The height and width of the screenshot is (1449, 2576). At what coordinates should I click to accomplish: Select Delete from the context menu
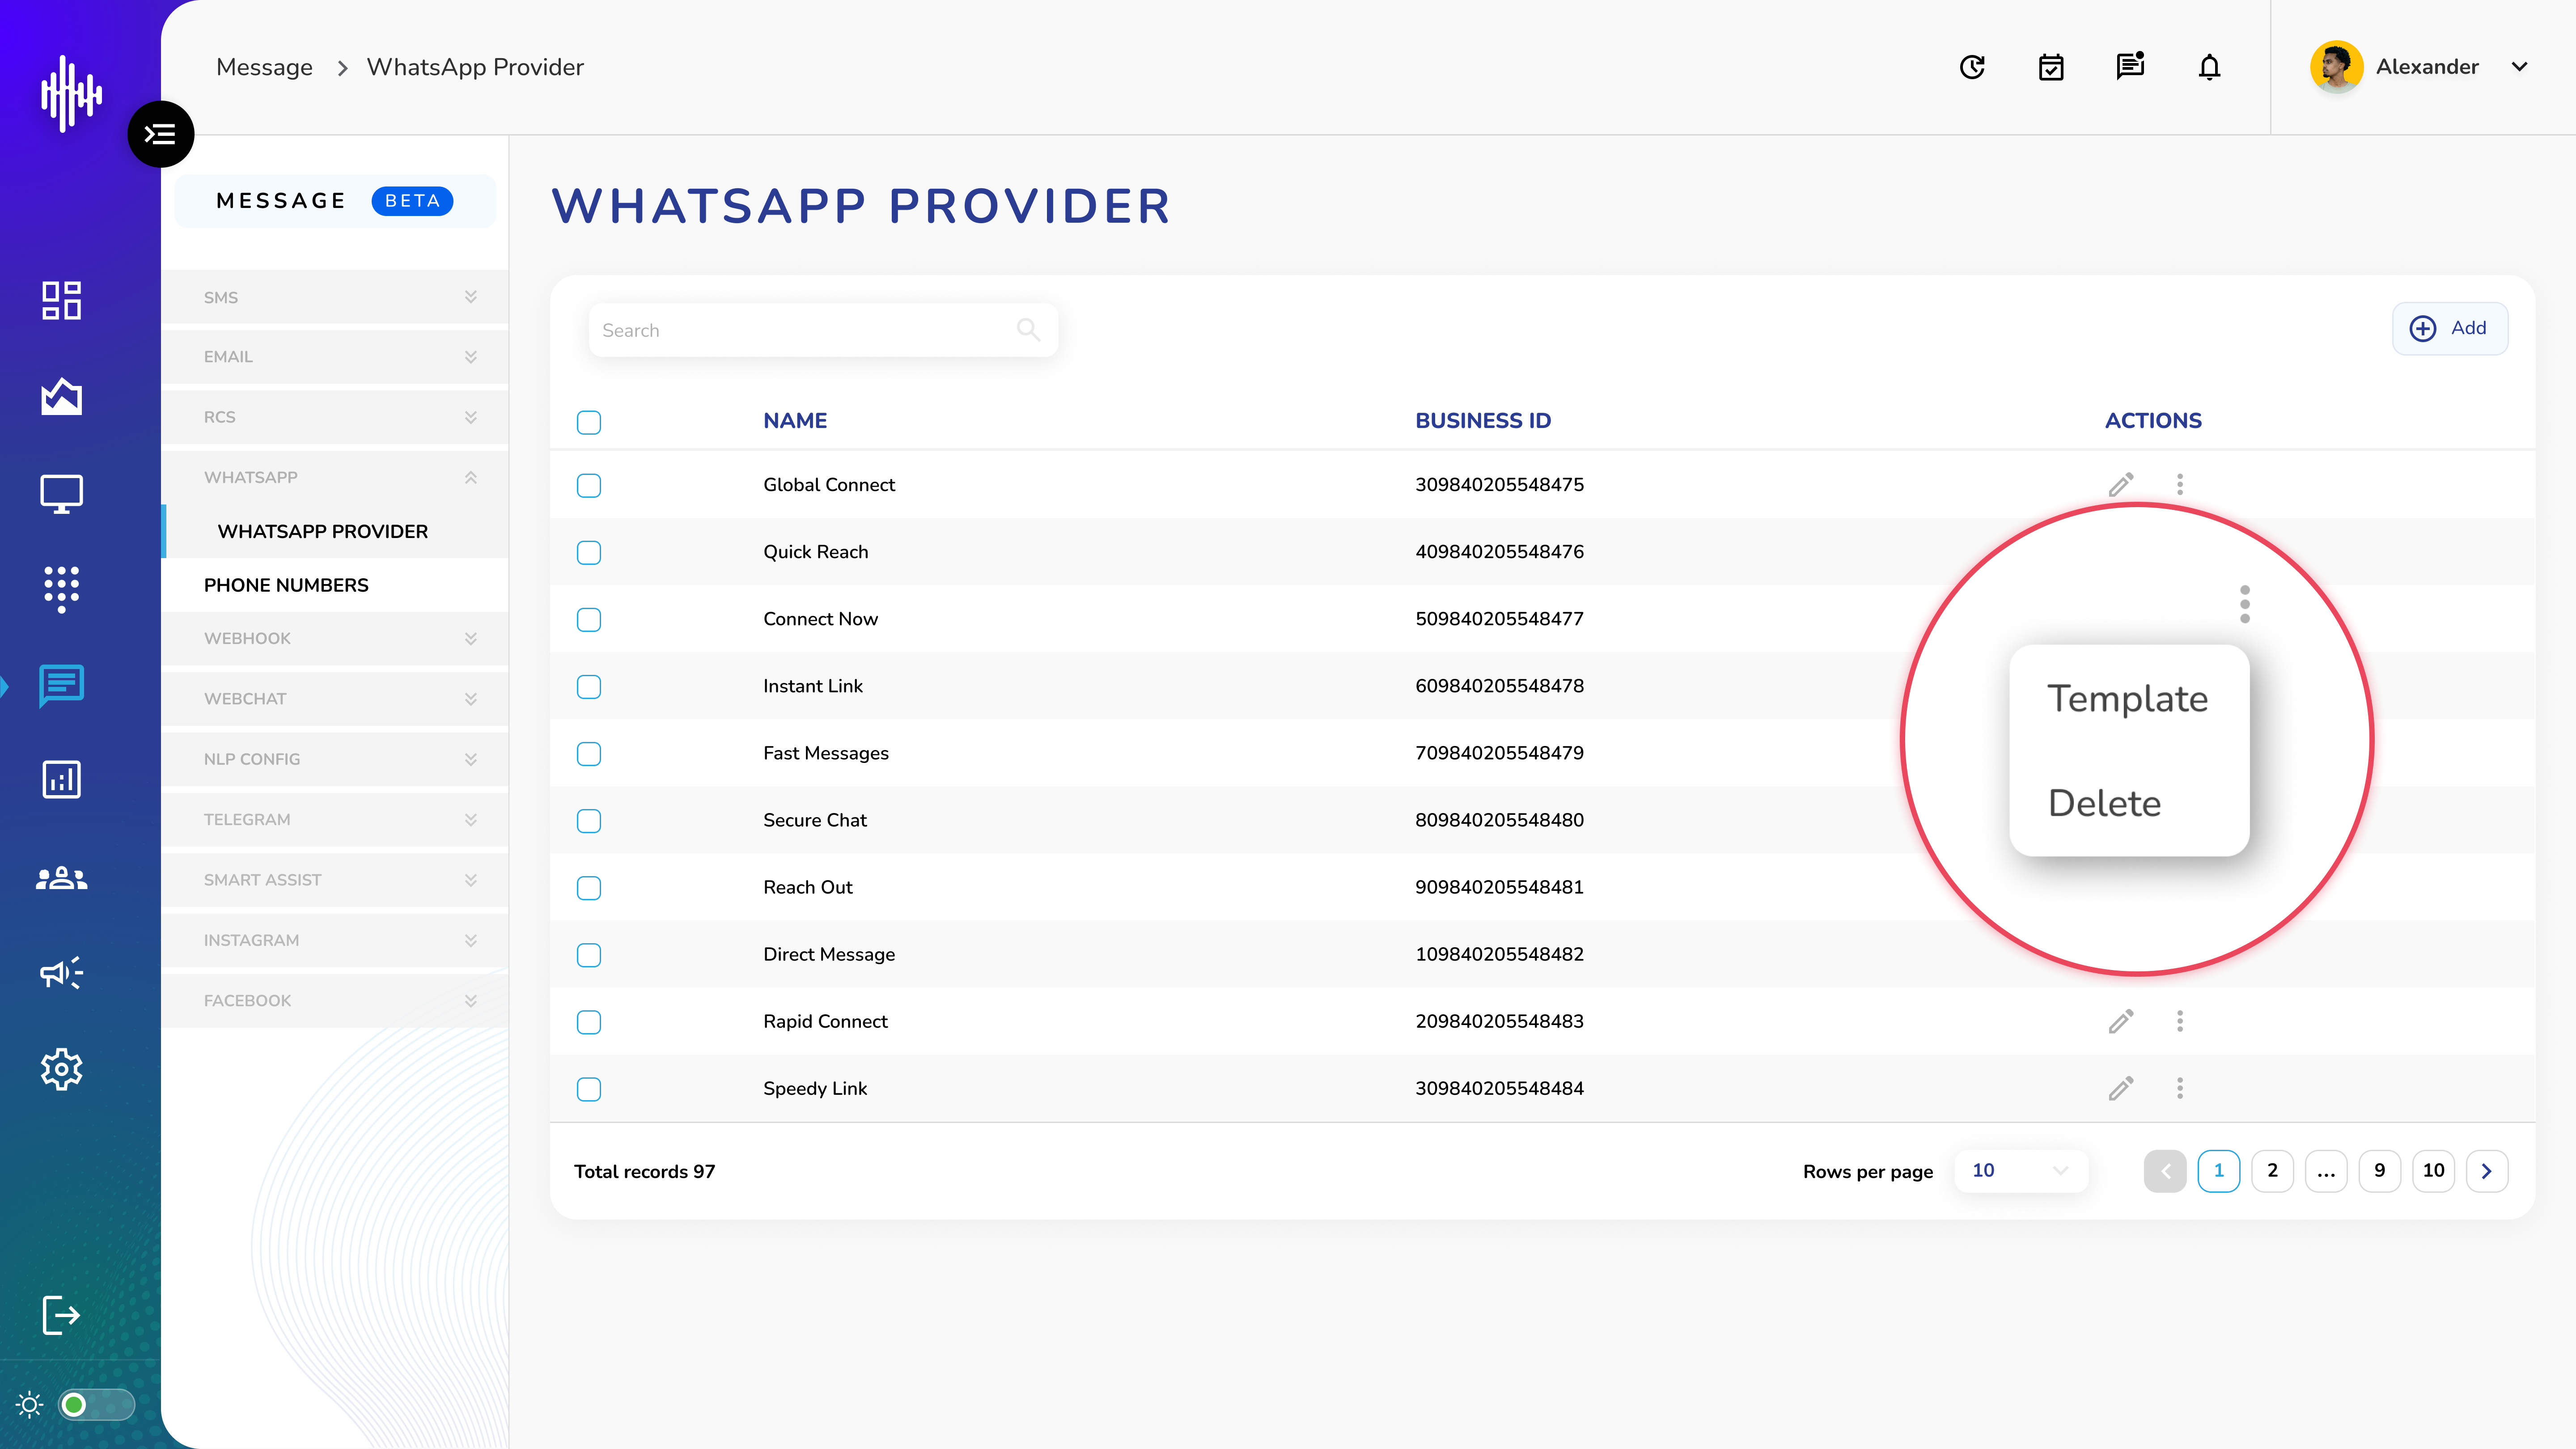(x=2104, y=803)
